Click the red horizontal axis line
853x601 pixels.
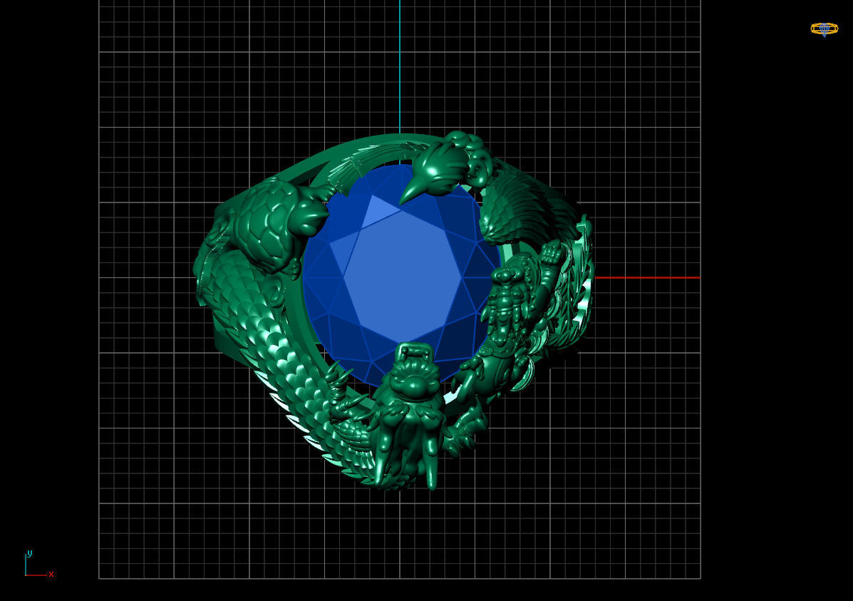click(647, 277)
